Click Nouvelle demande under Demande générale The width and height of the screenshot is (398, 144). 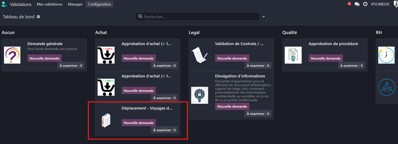click(45, 58)
